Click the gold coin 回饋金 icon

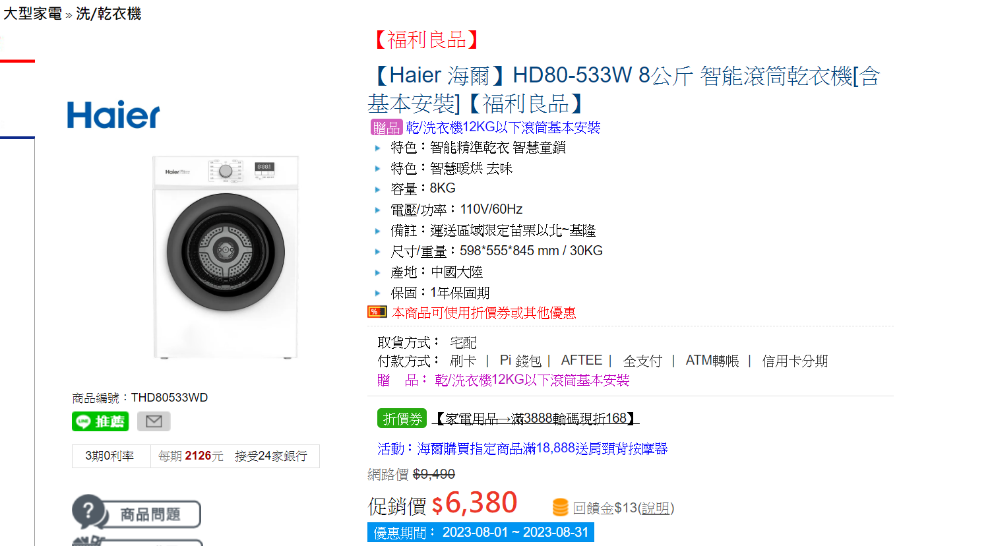560,507
